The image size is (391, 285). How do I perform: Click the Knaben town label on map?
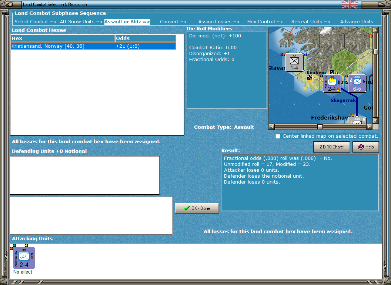pos(315,73)
